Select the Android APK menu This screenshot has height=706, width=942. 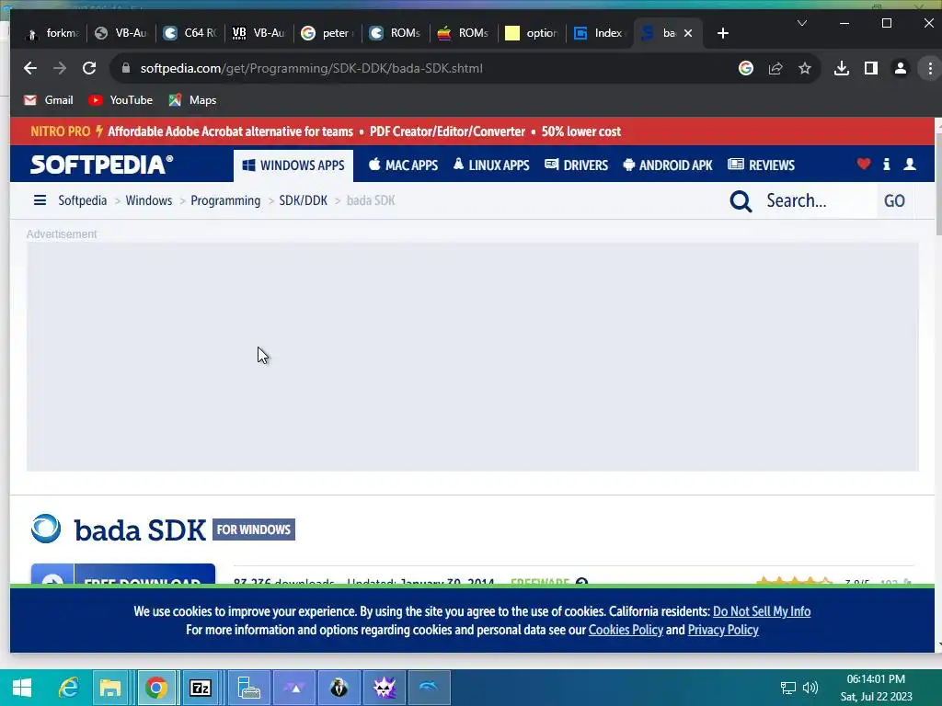tap(668, 165)
